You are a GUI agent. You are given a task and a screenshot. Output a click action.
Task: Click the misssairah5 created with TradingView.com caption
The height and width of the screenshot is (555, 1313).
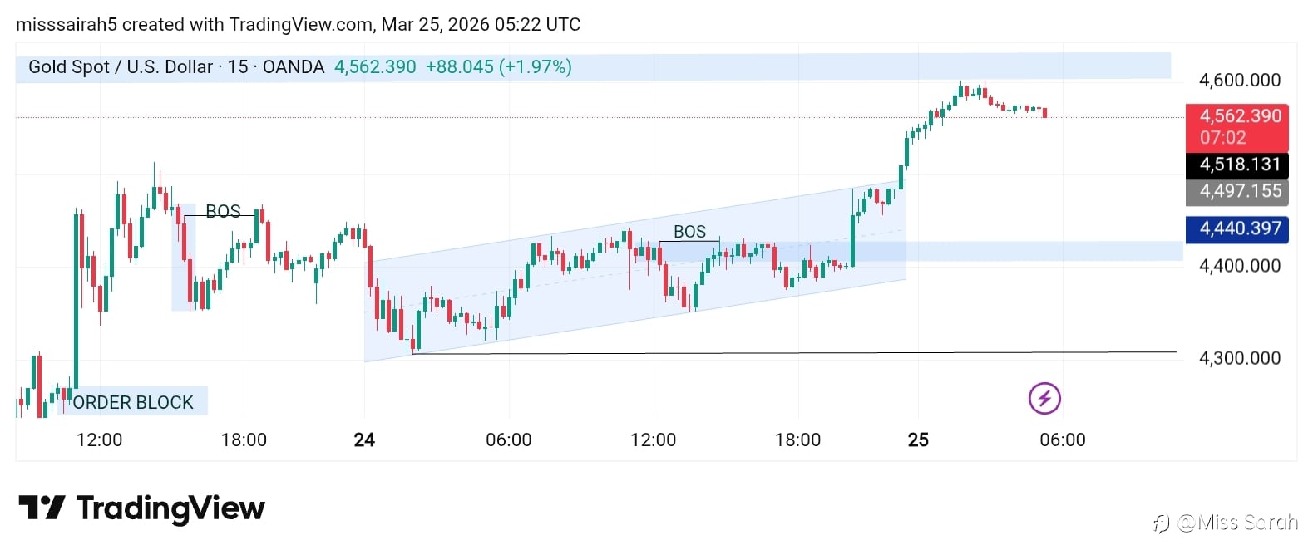coord(298,24)
